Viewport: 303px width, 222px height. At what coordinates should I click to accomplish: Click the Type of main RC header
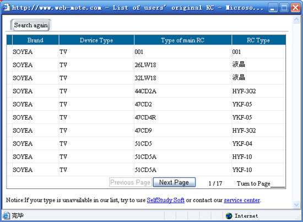tap(182, 40)
